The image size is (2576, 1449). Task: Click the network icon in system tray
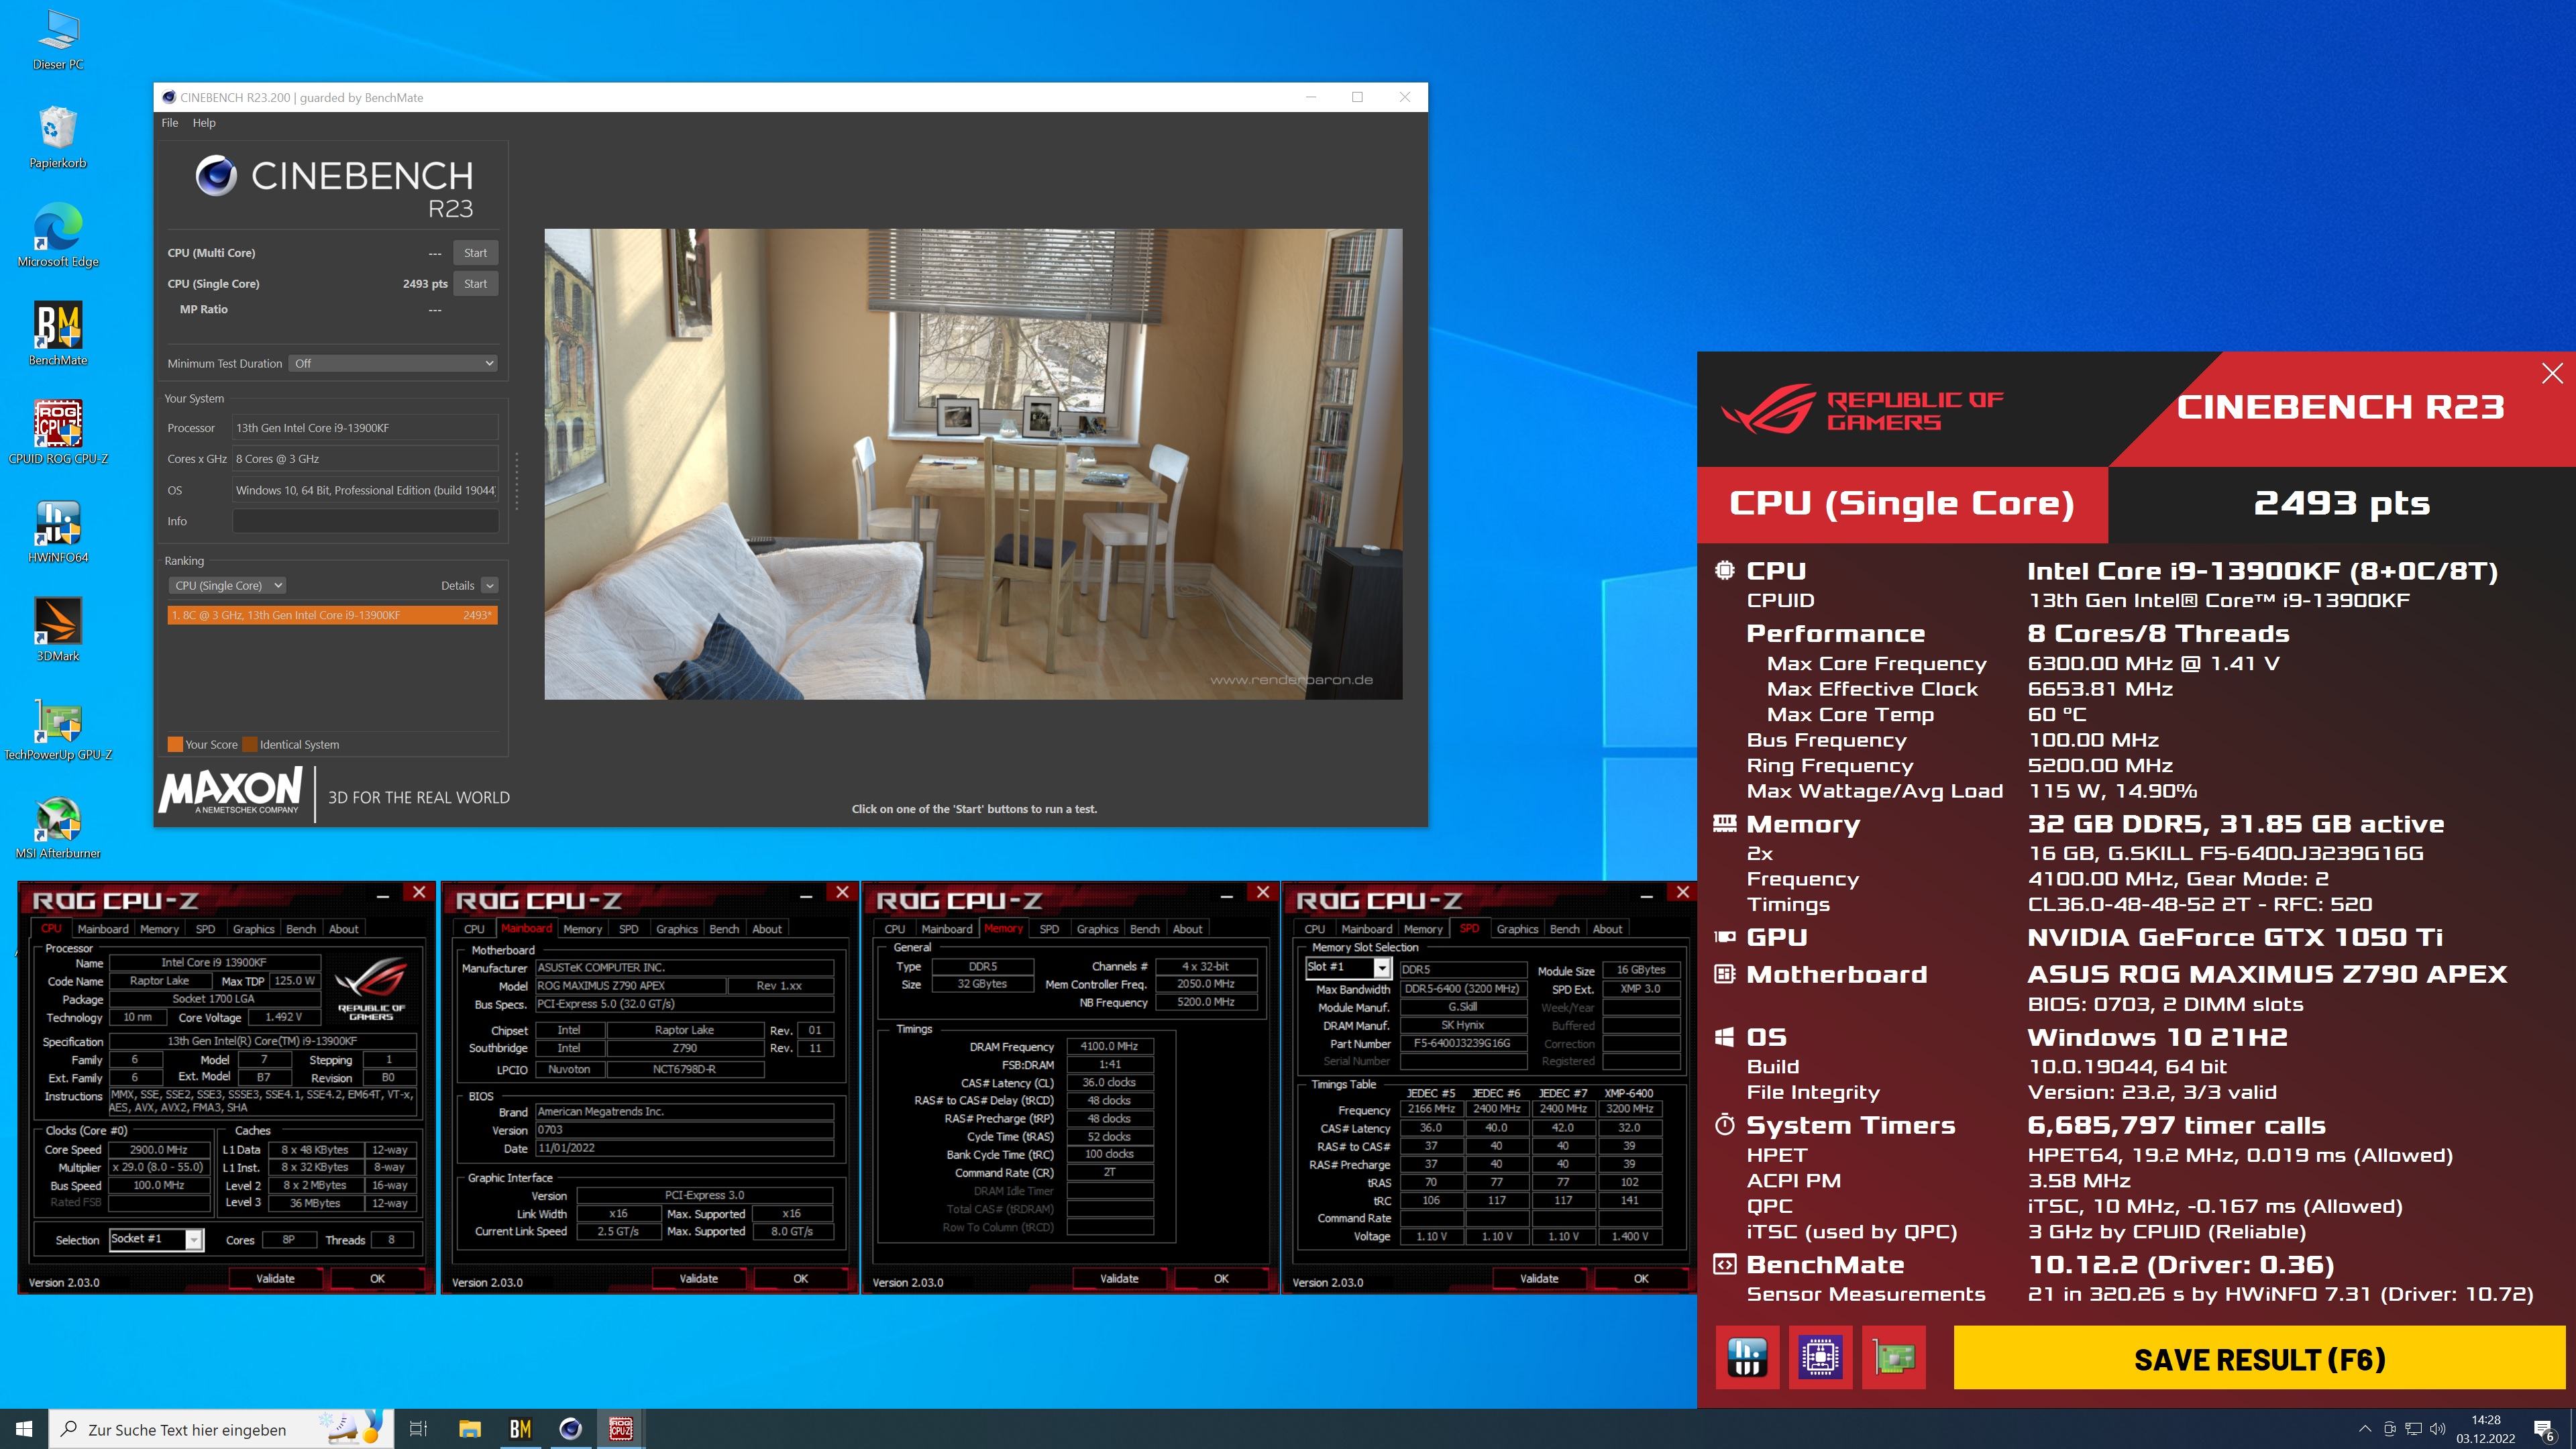point(2413,1429)
